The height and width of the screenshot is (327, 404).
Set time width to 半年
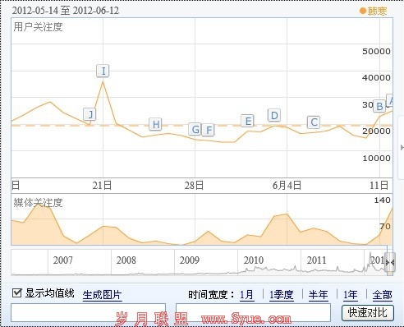click(x=319, y=295)
